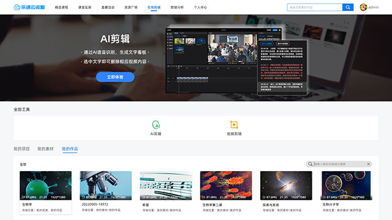392x220 pixels.
Task: Go to the 数据分析 nav menu item
Action: coord(177,7)
